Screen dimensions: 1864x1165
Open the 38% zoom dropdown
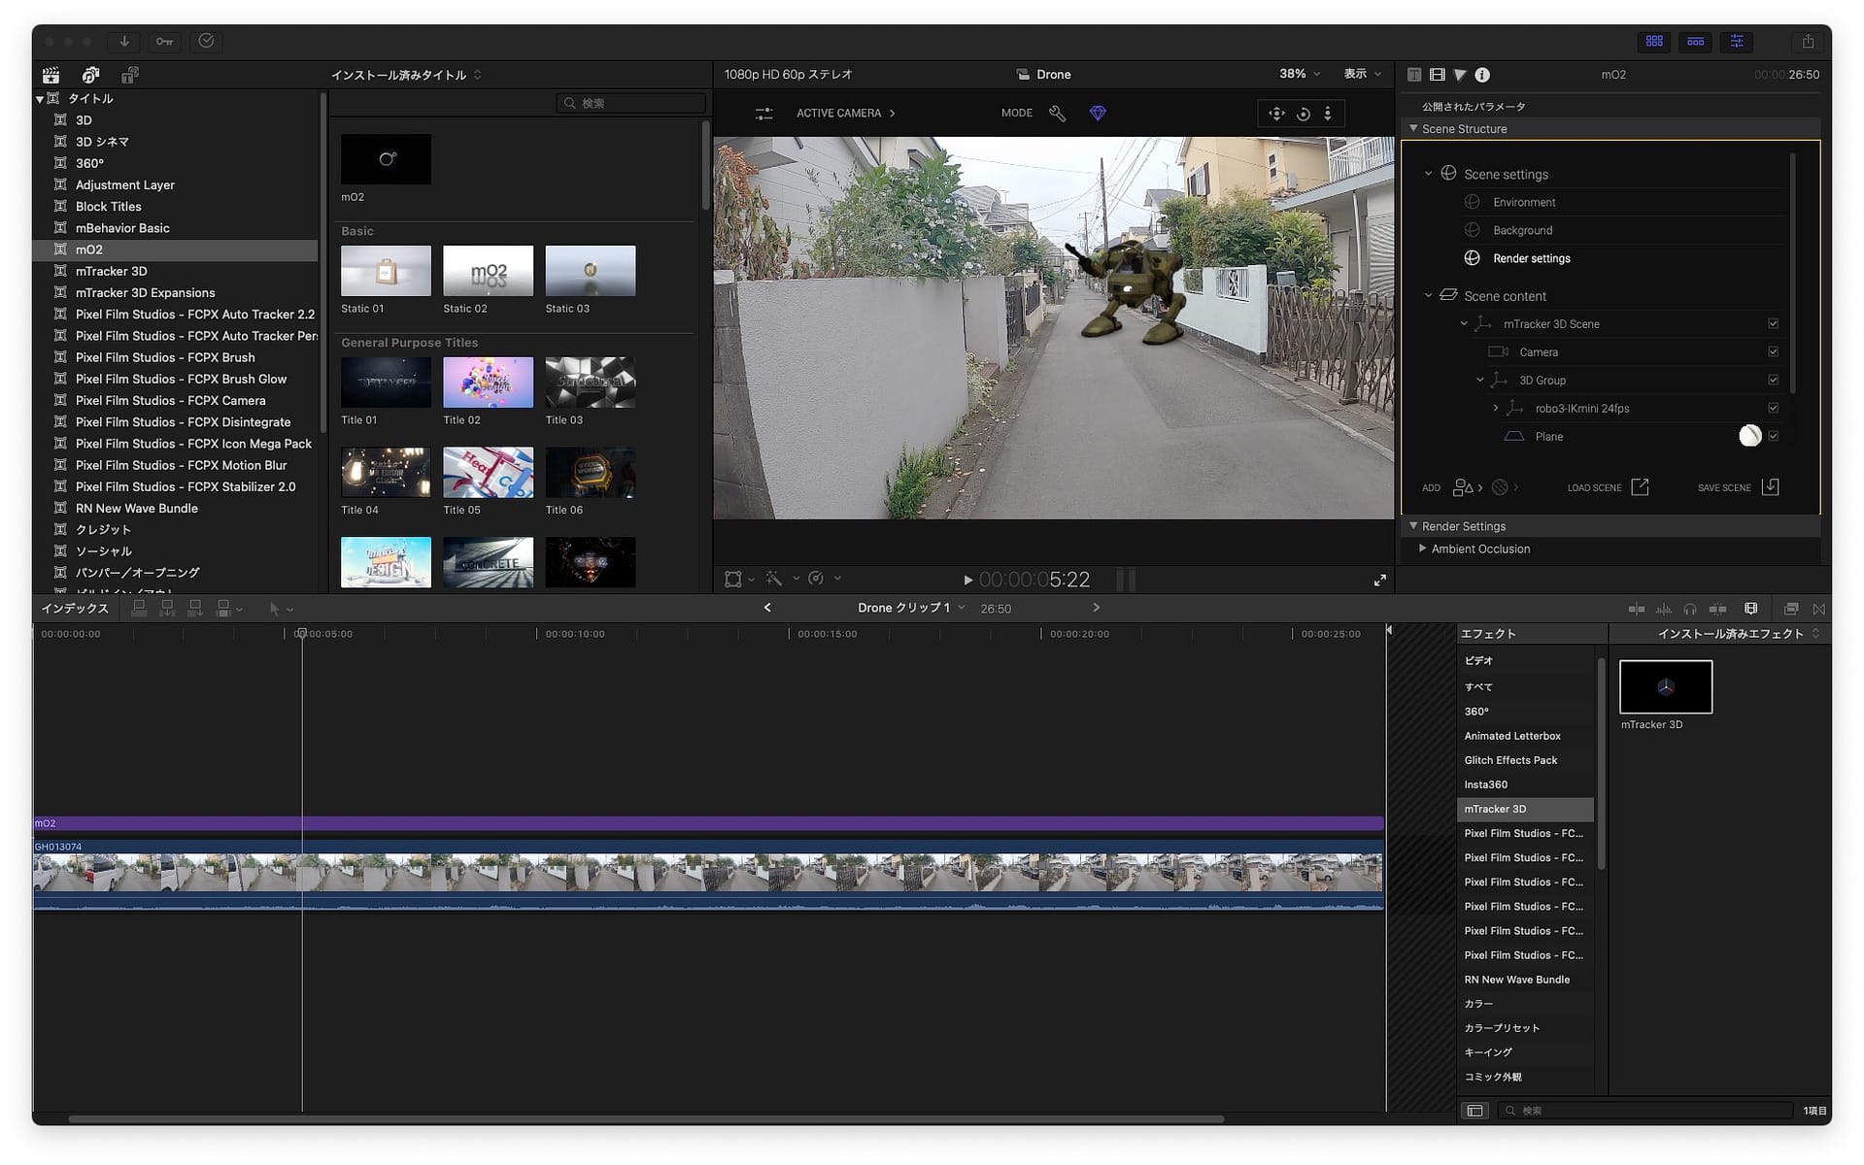point(1300,74)
